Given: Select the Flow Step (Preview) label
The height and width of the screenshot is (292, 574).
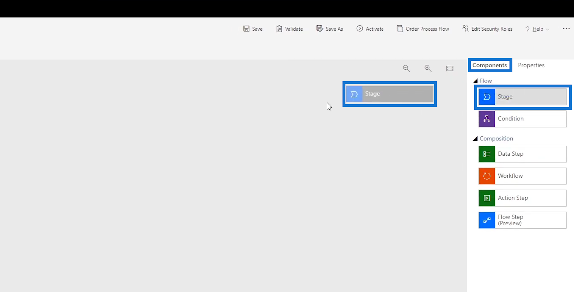Looking at the screenshot, I should 510,220.
